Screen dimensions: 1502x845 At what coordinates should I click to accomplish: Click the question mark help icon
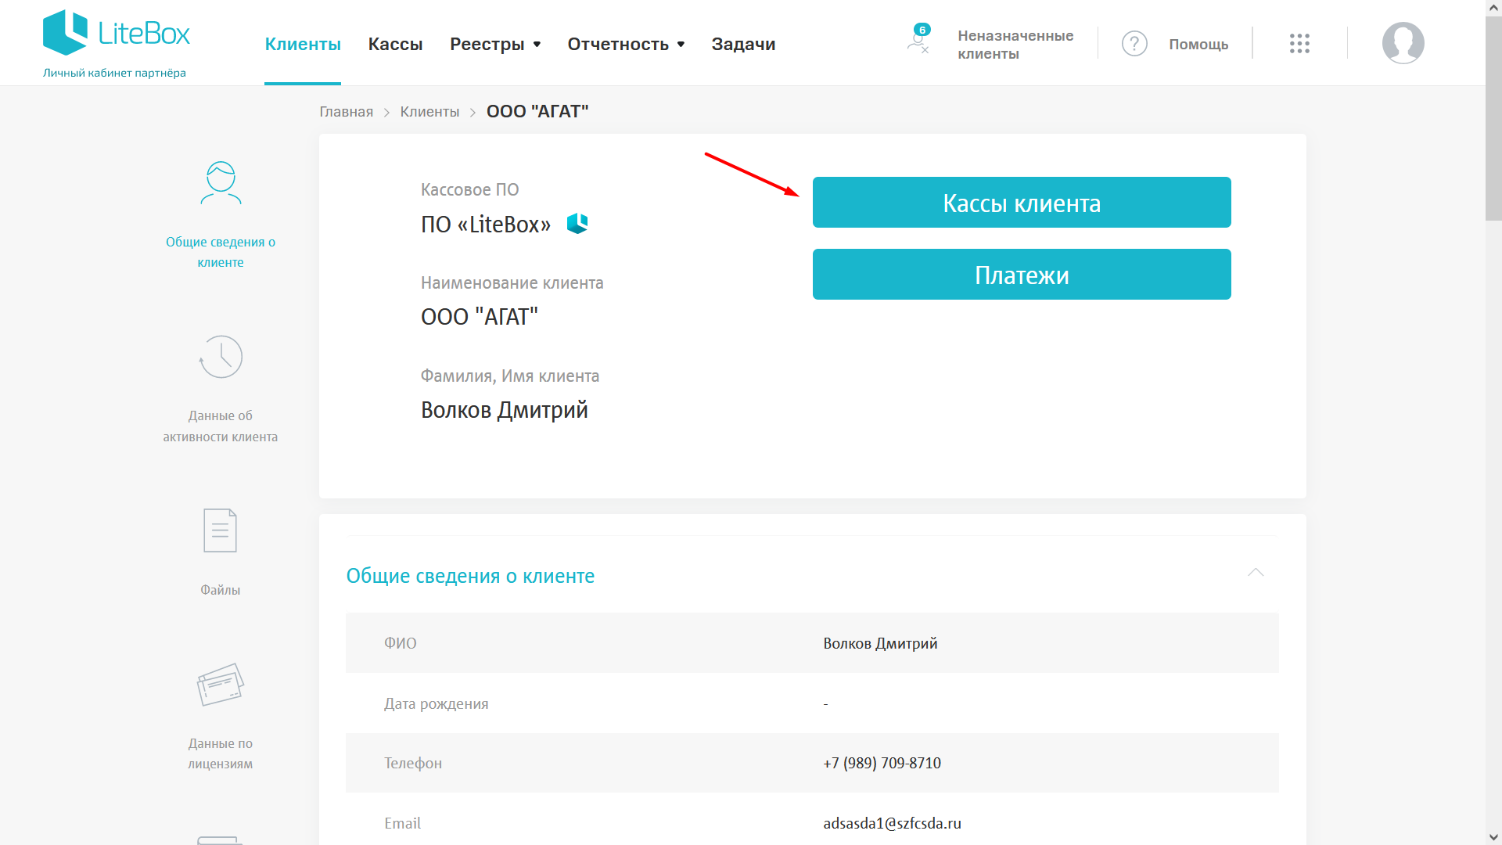point(1134,44)
